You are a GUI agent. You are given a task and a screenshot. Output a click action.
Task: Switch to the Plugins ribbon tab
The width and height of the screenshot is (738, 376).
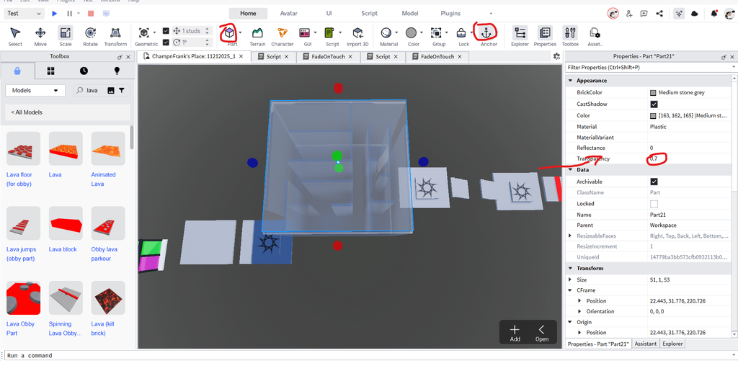[450, 14]
